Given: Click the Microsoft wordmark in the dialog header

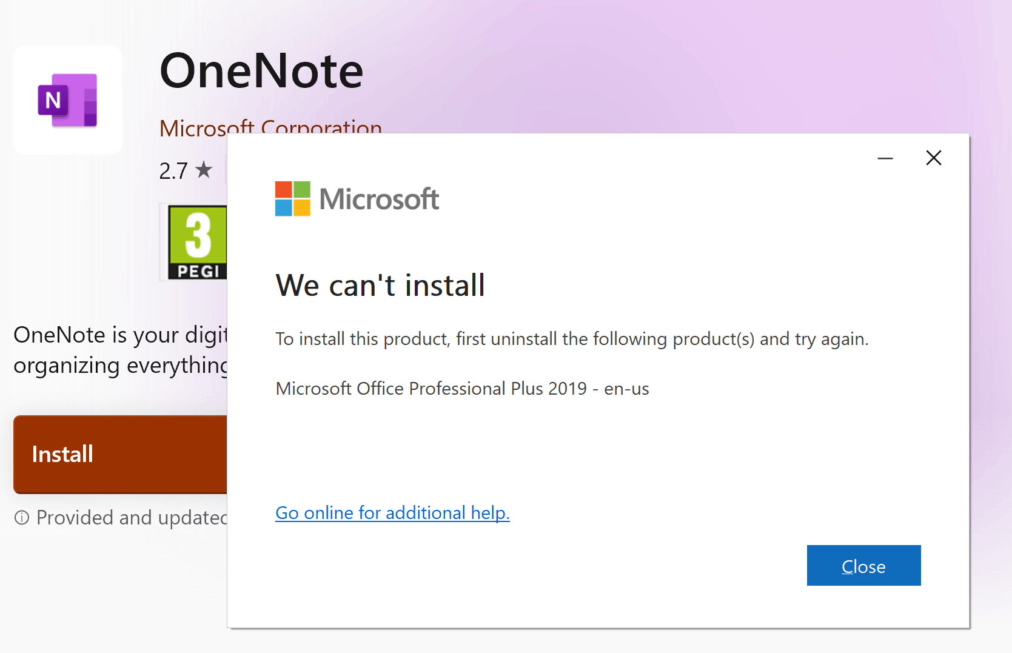Looking at the screenshot, I should coord(379,198).
